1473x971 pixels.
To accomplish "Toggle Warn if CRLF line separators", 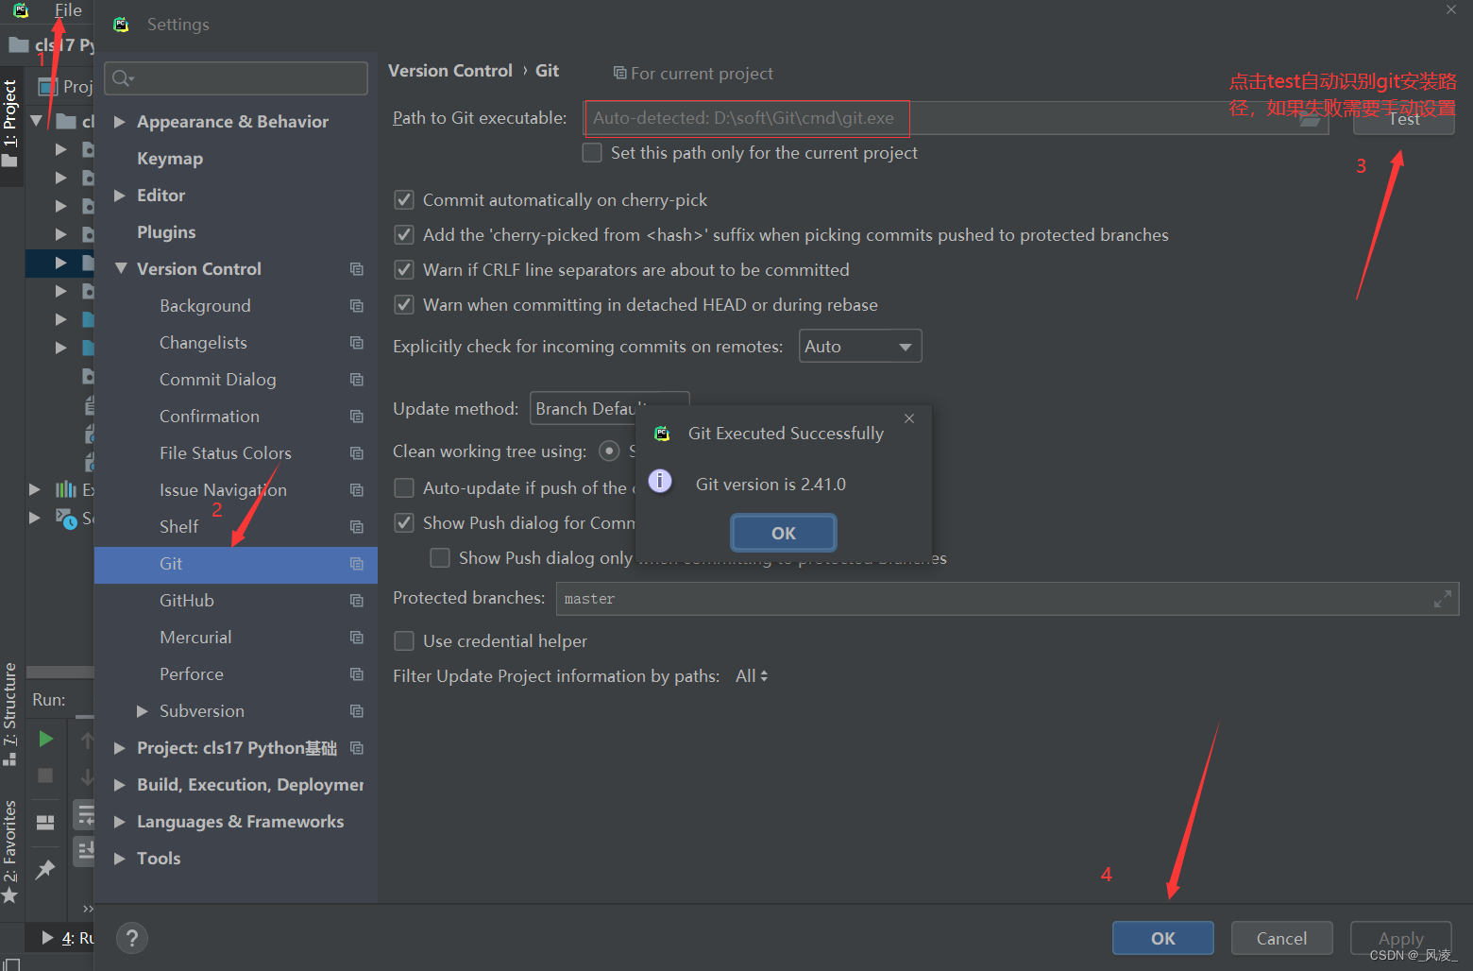I will pyautogui.click(x=404, y=270).
